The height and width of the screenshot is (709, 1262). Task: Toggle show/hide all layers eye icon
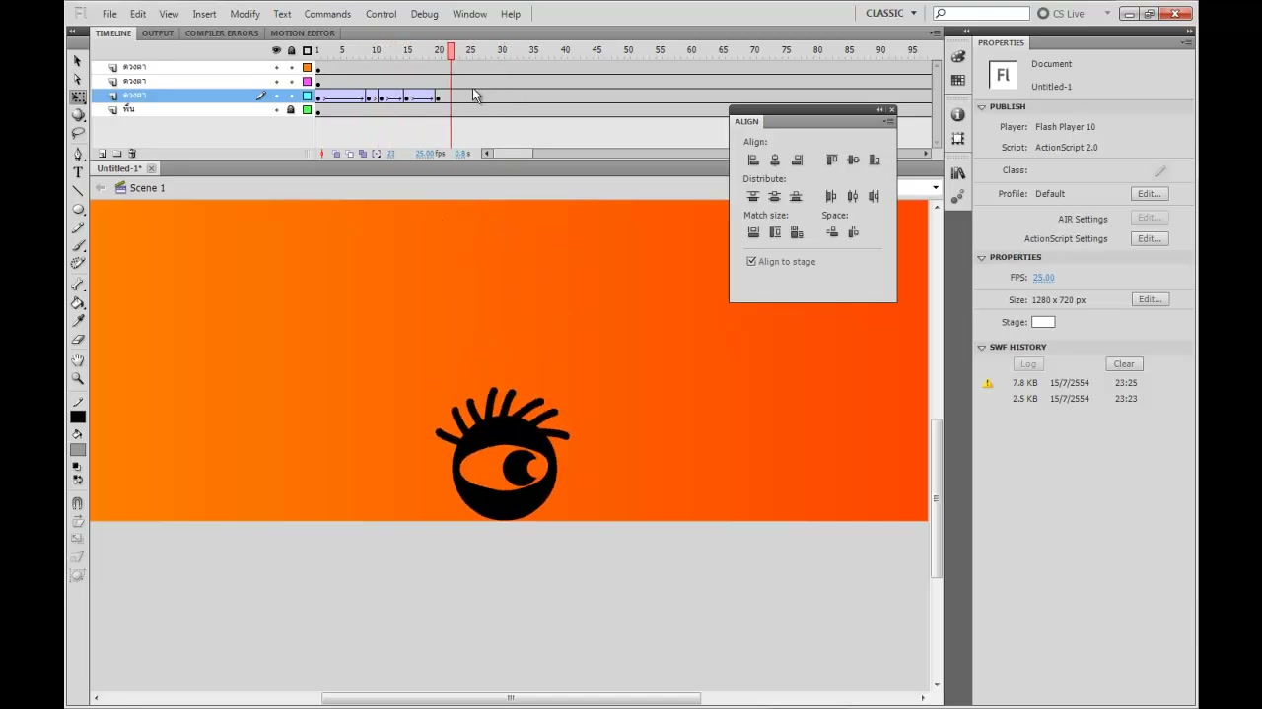(x=276, y=50)
